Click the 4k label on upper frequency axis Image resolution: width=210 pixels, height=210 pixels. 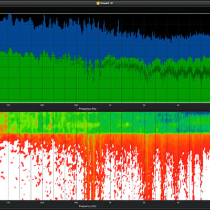click(178, 105)
